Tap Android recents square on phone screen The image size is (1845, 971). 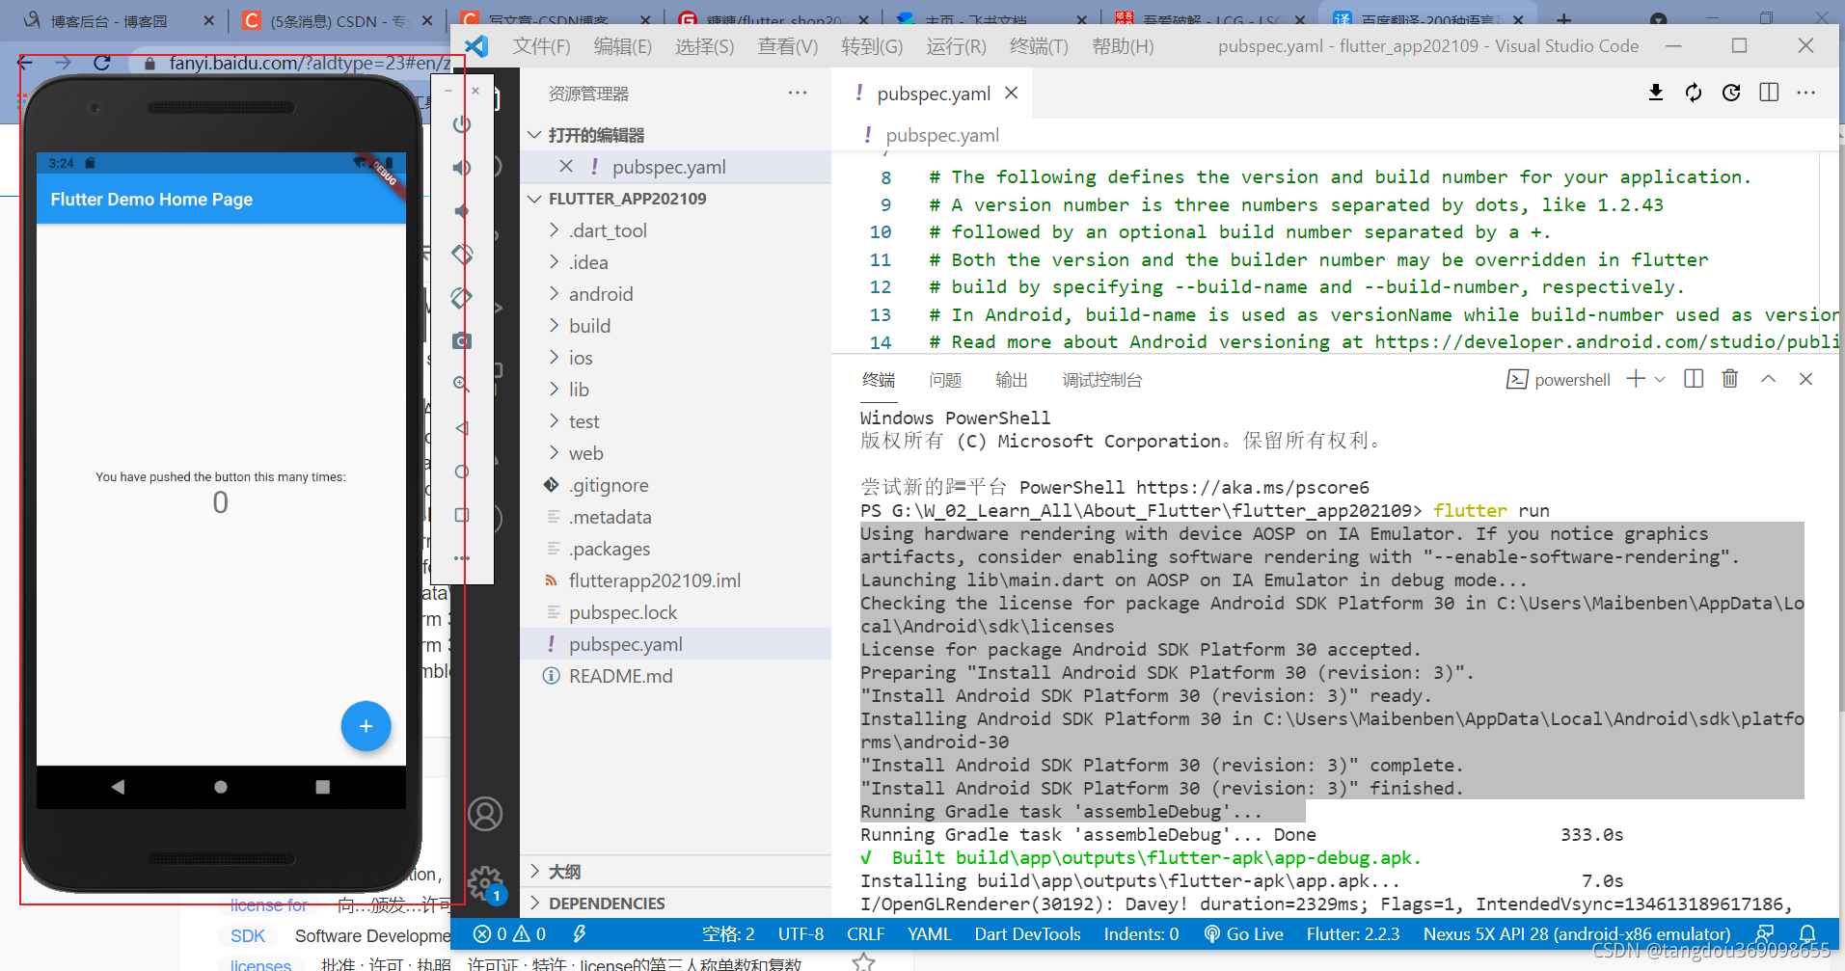click(x=323, y=787)
